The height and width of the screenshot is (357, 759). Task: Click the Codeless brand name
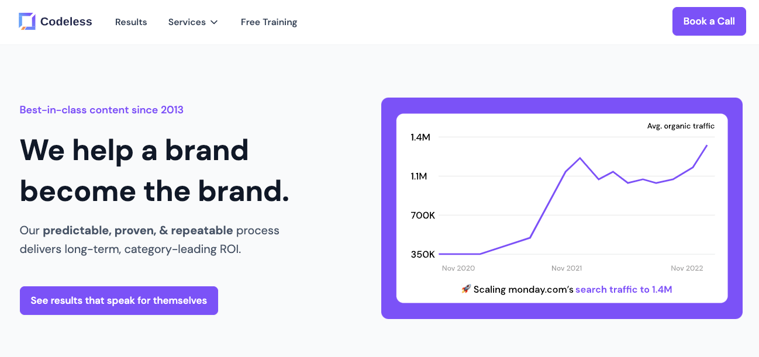(x=66, y=22)
